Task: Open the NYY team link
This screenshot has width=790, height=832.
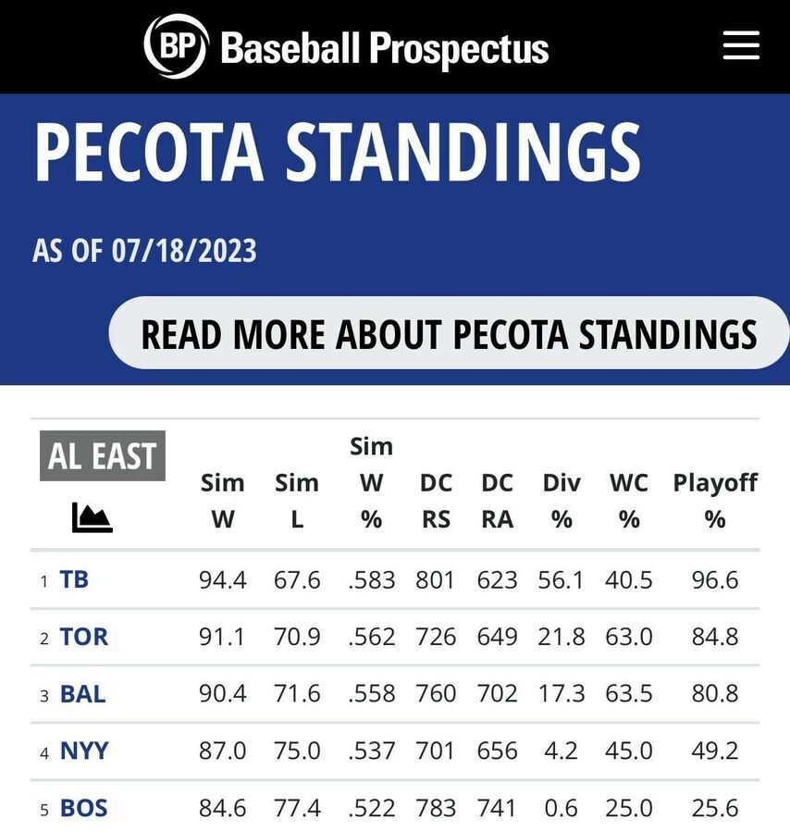Action: point(84,751)
